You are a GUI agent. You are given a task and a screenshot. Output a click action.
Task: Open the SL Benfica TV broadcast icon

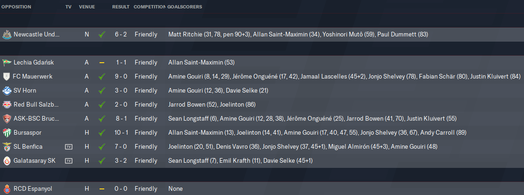68,147
